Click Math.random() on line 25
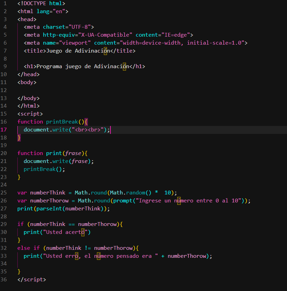Viewport: 287px width, 291px height. (x=131, y=193)
